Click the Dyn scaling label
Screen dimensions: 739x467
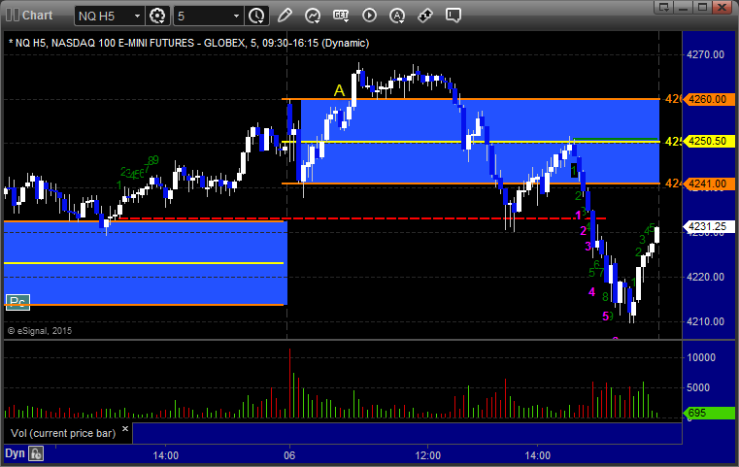pos(15,453)
